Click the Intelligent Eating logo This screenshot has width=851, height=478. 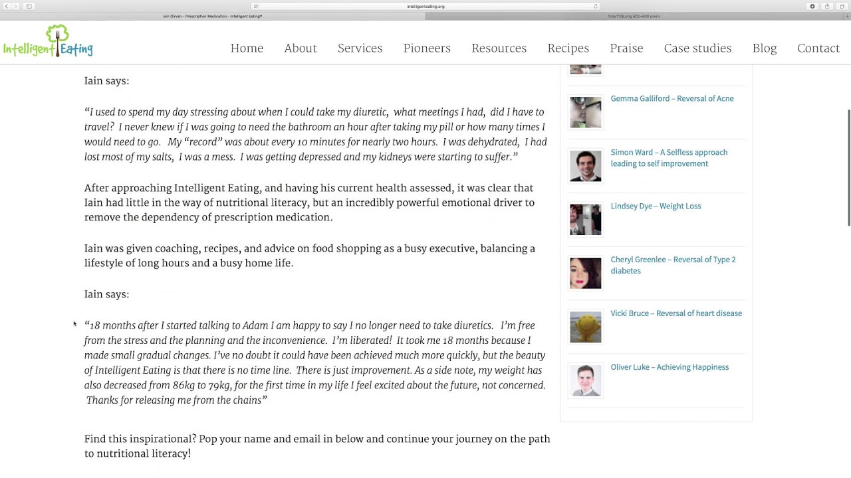[x=48, y=42]
